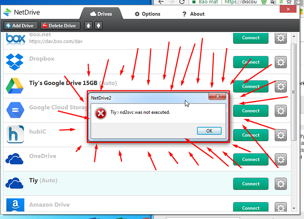
Task: Open settings gear for hubiC
Action: tap(281, 135)
